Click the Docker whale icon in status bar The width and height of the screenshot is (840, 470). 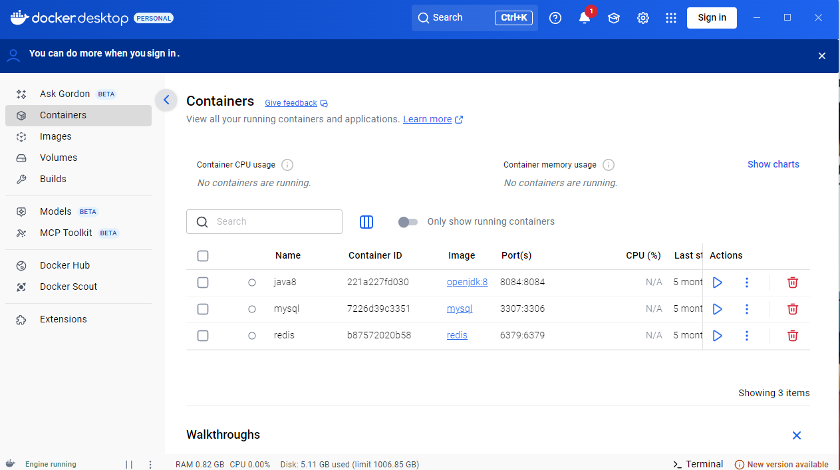[x=11, y=464]
